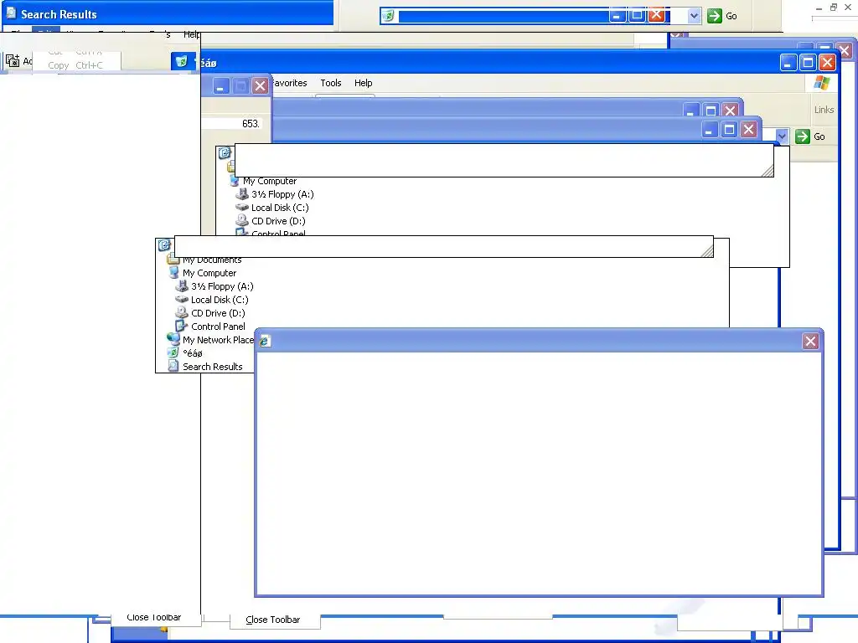The width and height of the screenshot is (858, 643).
Task: Click the Desktop icon heading the front folder list
Action: [x=164, y=245]
